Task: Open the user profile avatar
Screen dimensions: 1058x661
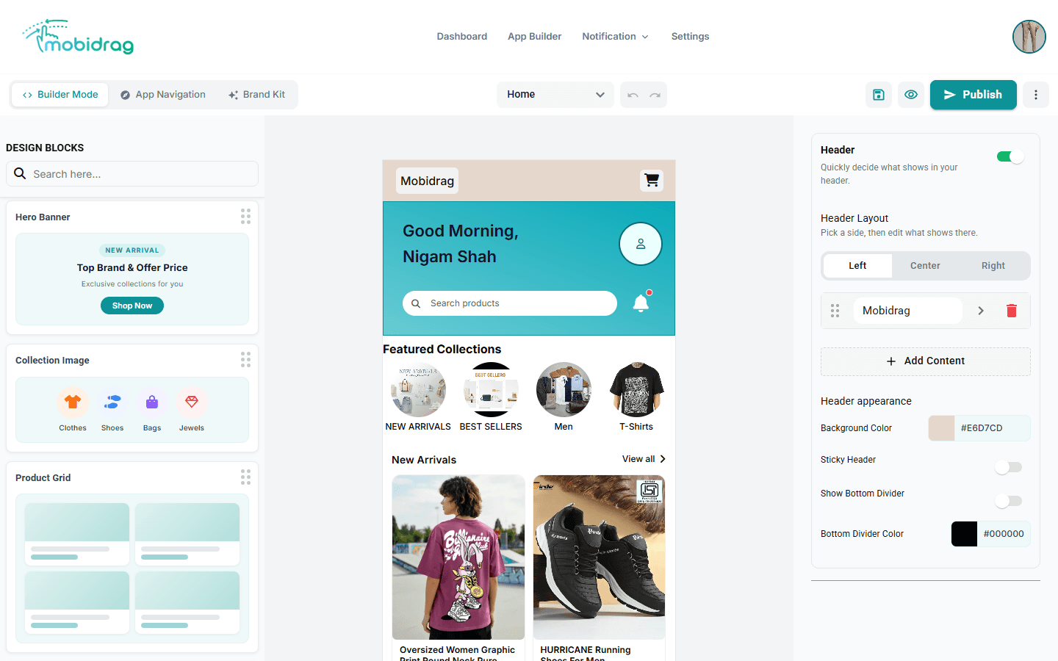Action: click(1029, 37)
